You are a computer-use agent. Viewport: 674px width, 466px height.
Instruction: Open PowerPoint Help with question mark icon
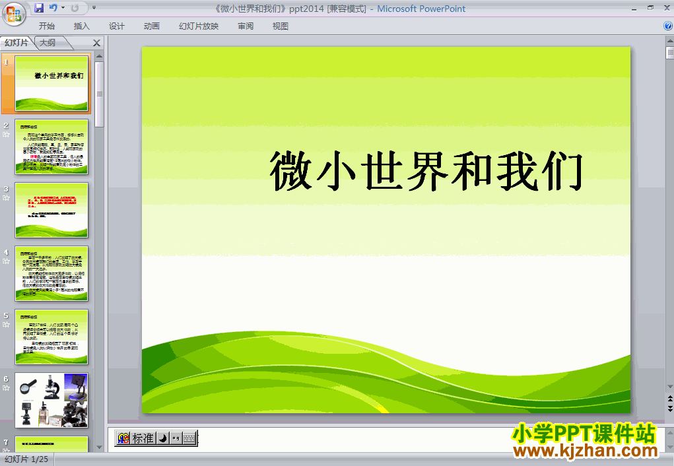click(x=668, y=26)
